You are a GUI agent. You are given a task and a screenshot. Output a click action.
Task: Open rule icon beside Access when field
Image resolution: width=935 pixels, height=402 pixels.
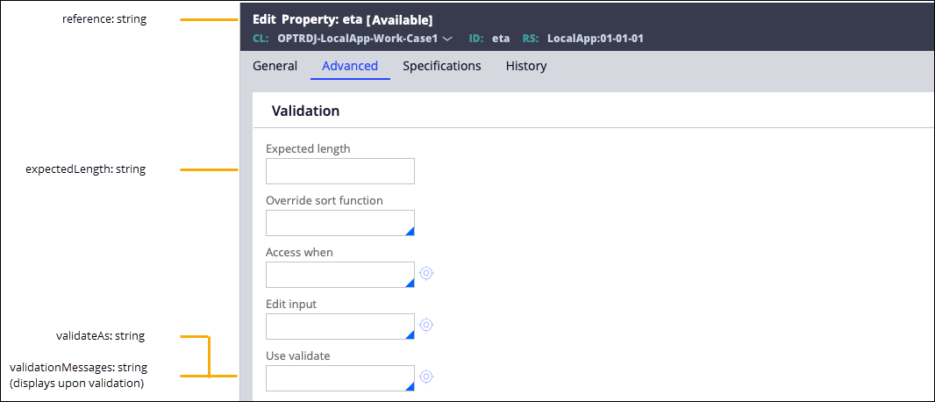tap(426, 273)
